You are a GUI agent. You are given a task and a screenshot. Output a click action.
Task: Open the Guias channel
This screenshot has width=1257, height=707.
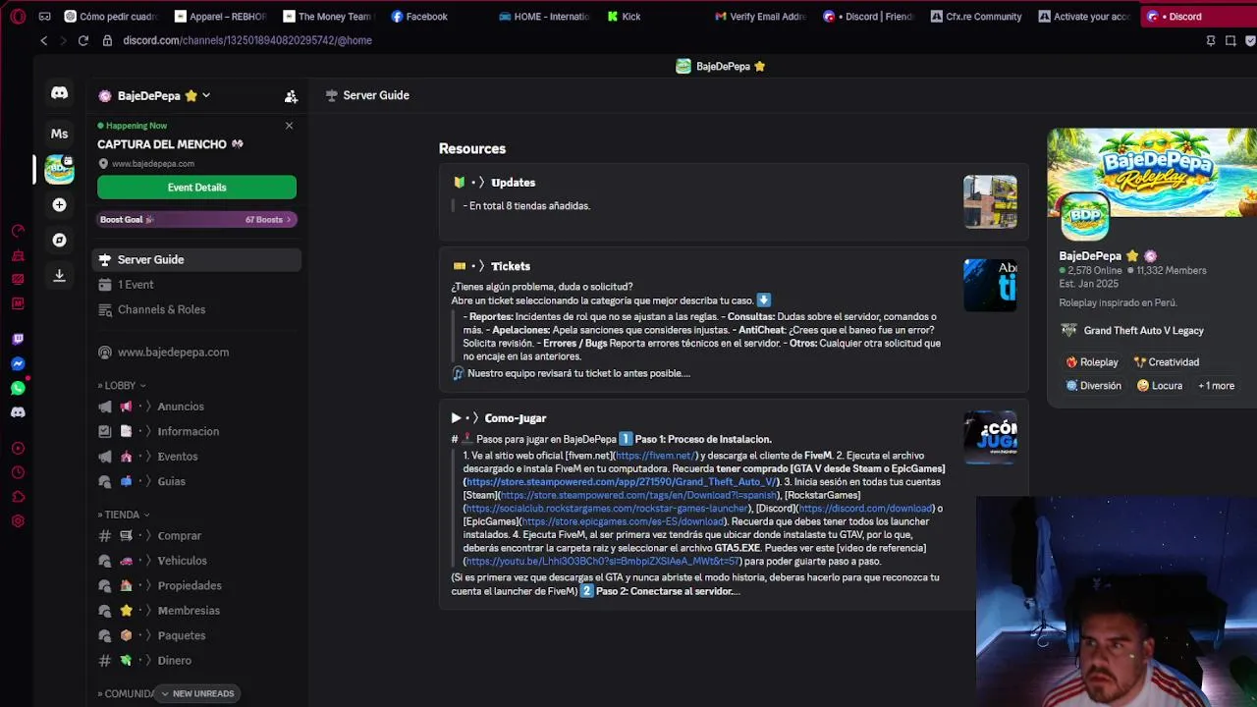pos(196,481)
